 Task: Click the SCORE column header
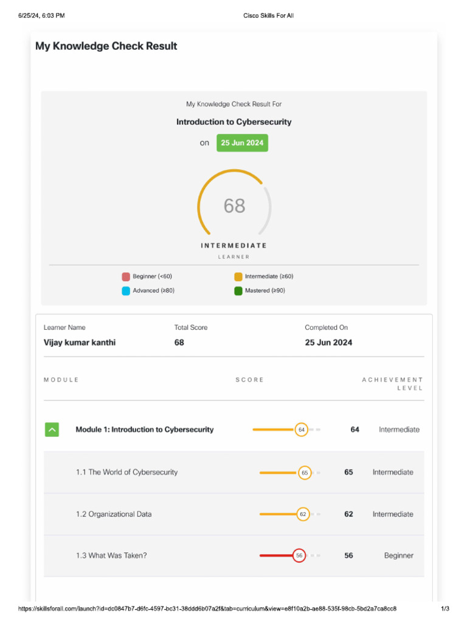coord(249,380)
